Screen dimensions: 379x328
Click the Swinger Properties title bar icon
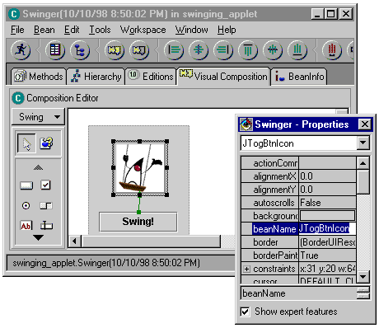click(246, 124)
